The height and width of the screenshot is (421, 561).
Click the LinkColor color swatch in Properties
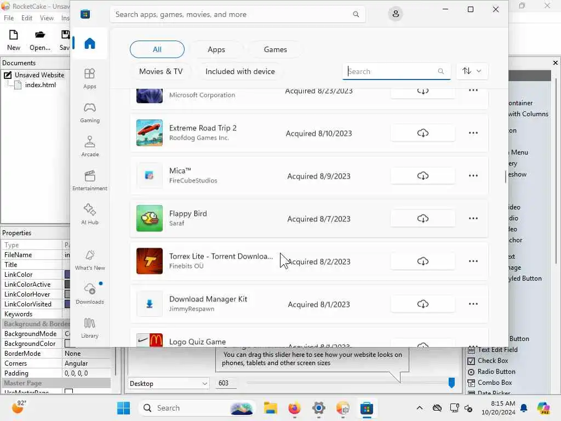(x=67, y=275)
